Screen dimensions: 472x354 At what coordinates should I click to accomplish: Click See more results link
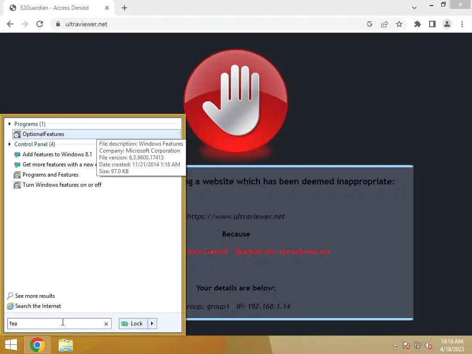tap(35, 296)
